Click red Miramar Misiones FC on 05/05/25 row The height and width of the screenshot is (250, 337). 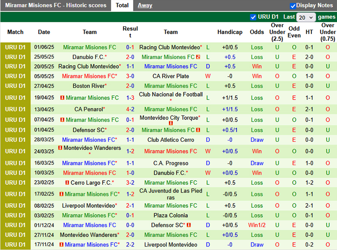[89, 76]
